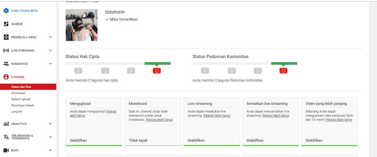377x157 pixels.
Task: Click the Analytics bar chart icon
Action: click(x=6, y=124)
